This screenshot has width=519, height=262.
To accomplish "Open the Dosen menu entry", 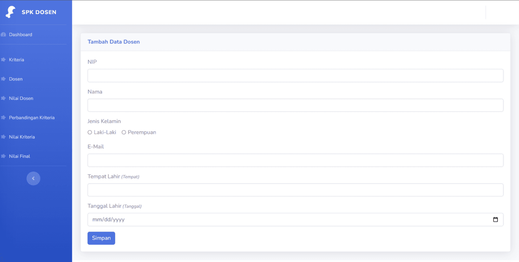I will [x=16, y=79].
